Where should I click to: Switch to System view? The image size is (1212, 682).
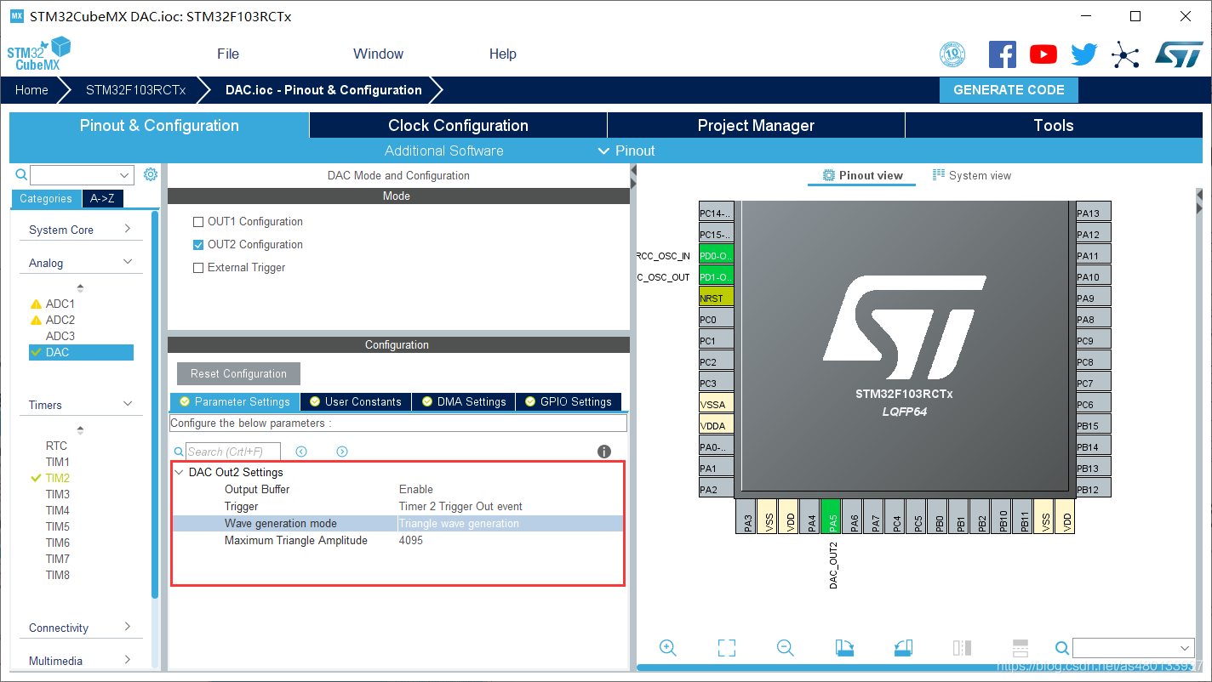pyautogui.click(x=972, y=175)
